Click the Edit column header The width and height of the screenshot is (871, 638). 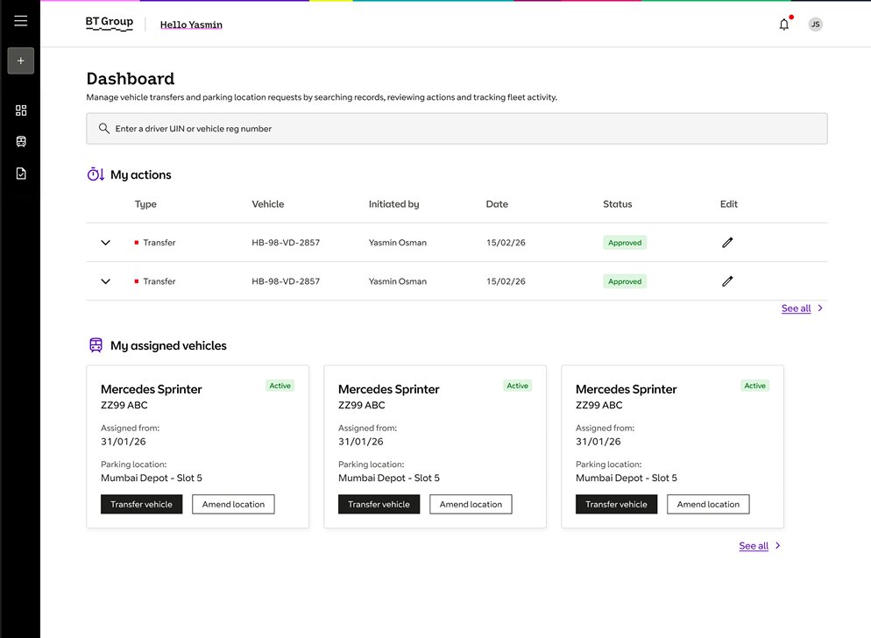click(x=729, y=204)
